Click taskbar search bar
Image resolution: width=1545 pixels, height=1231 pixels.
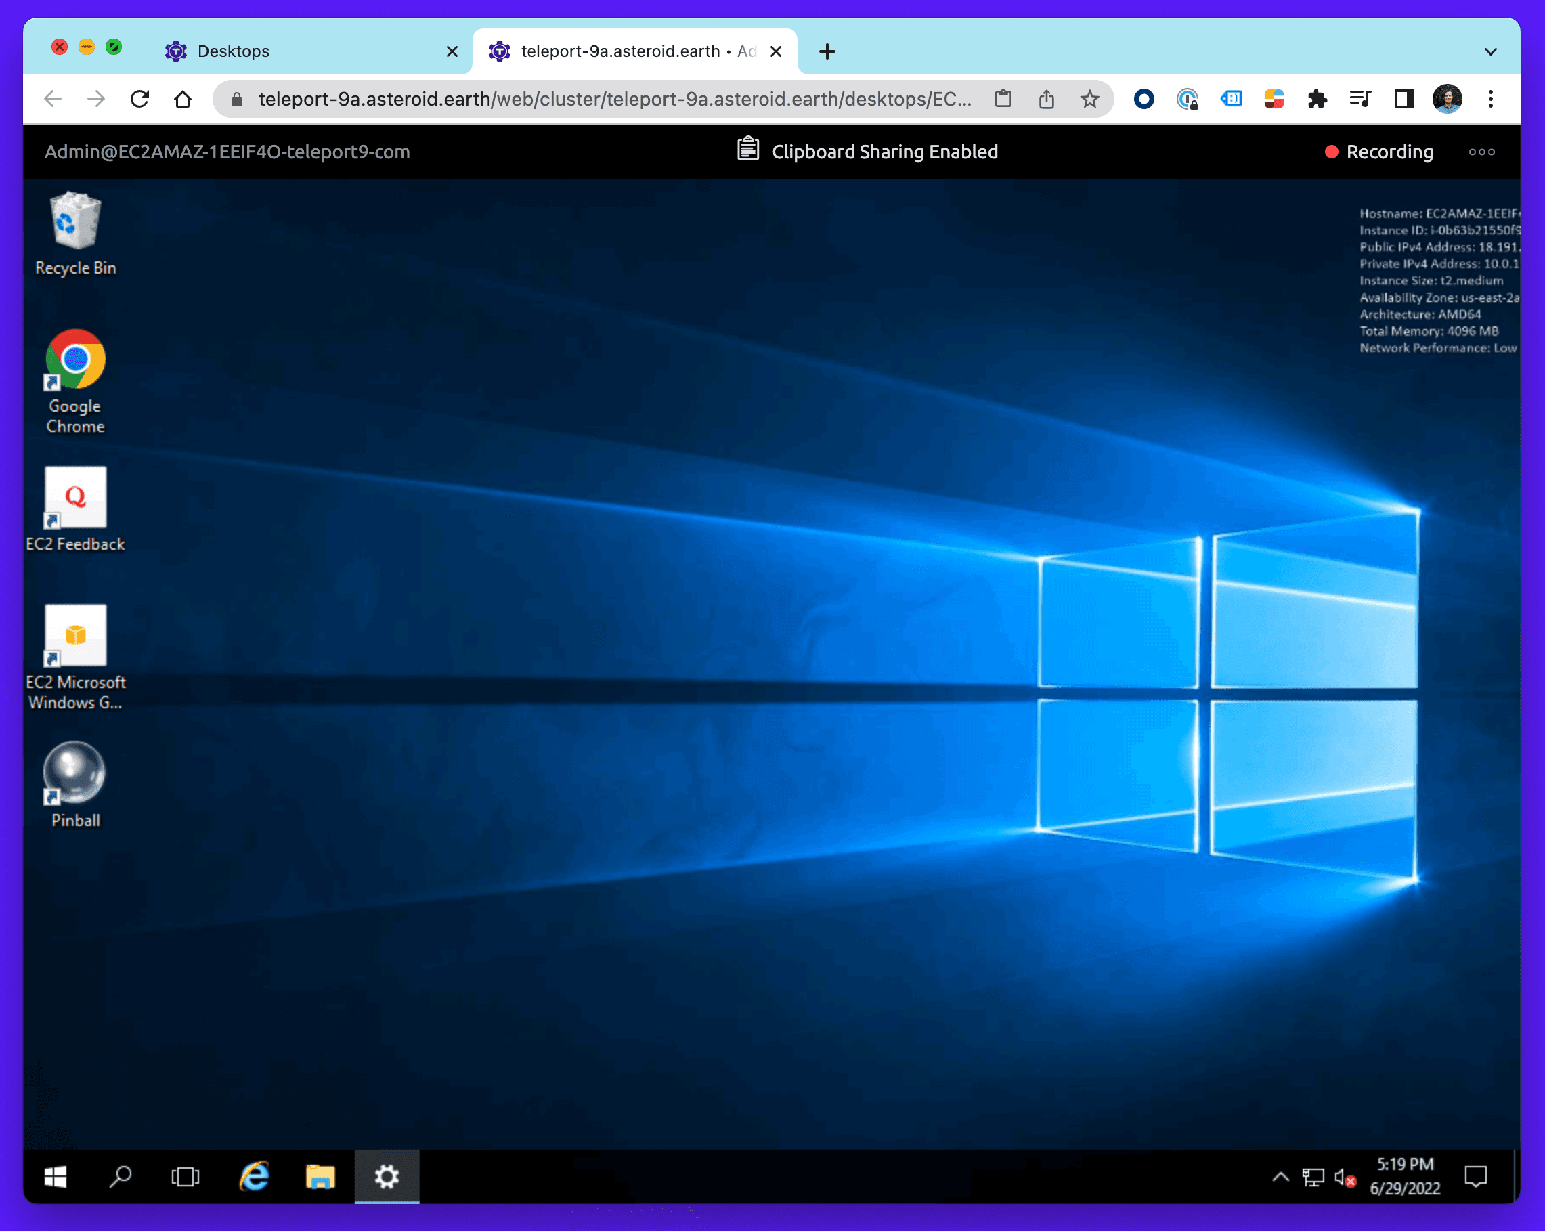pos(122,1175)
